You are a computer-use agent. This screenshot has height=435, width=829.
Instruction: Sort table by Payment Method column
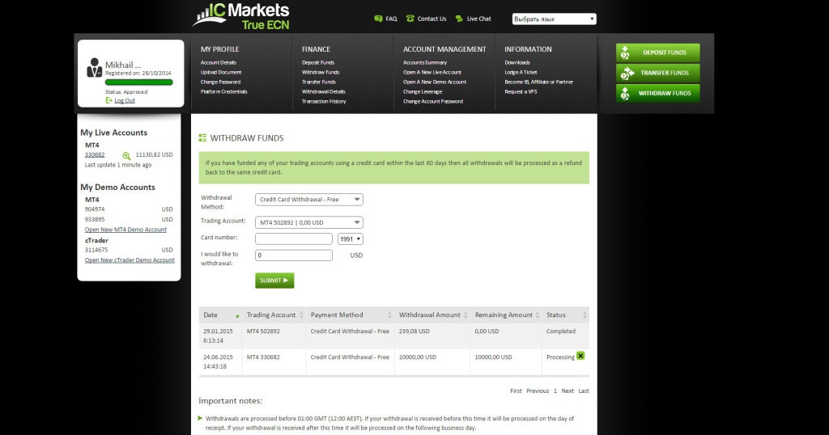click(351, 315)
